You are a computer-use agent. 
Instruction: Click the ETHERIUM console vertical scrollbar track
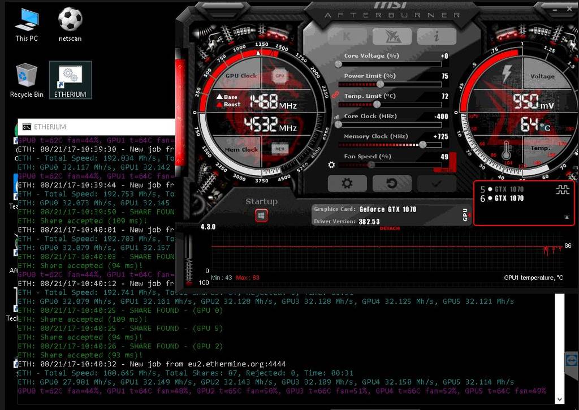tap(560, 344)
